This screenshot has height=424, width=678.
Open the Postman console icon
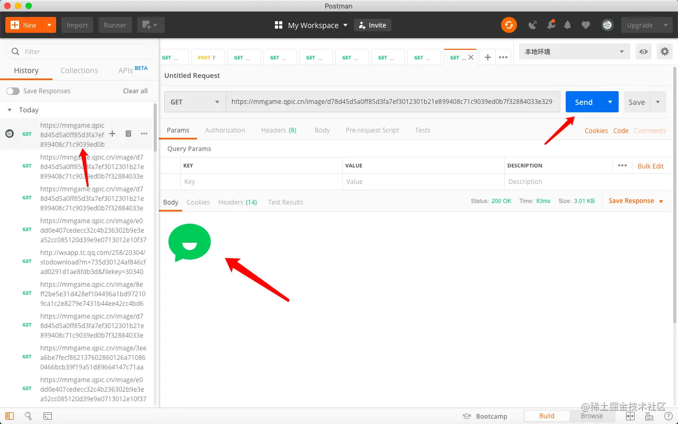(x=48, y=416)
